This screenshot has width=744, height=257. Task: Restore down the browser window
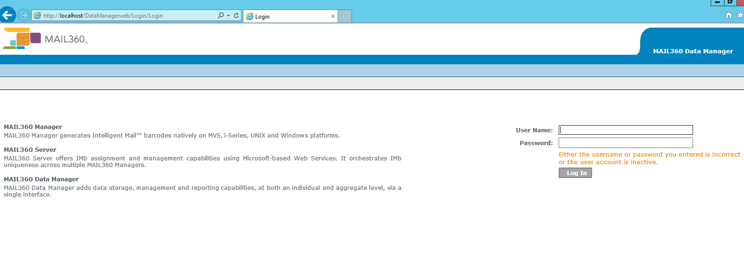[x=730, y=2]
